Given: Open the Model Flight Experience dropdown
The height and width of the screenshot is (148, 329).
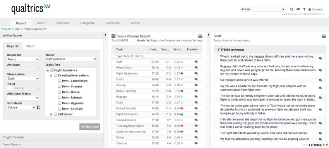Looking at the screenshot, I should (x=71, y=59).
